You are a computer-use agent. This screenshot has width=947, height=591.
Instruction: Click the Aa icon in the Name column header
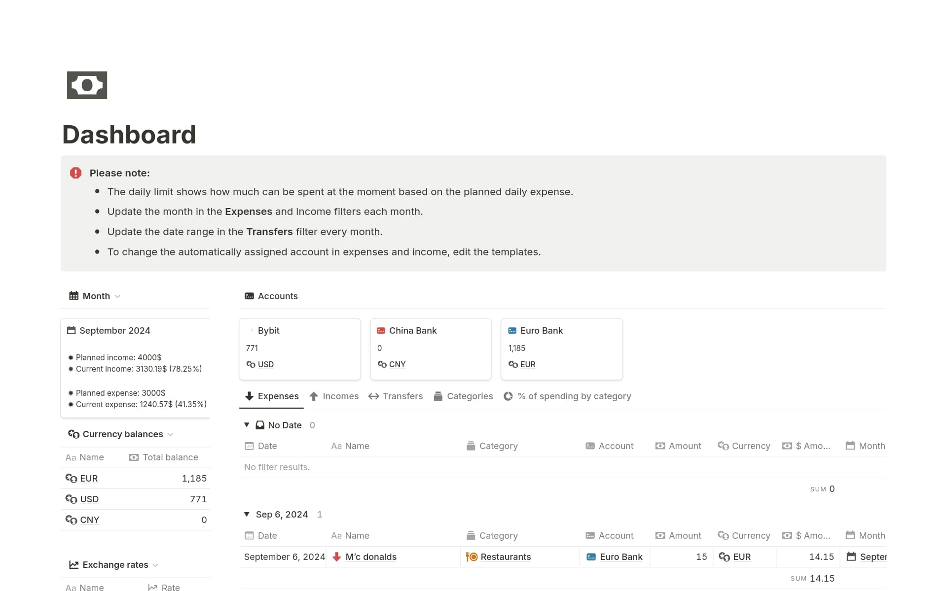click(337, 446)
